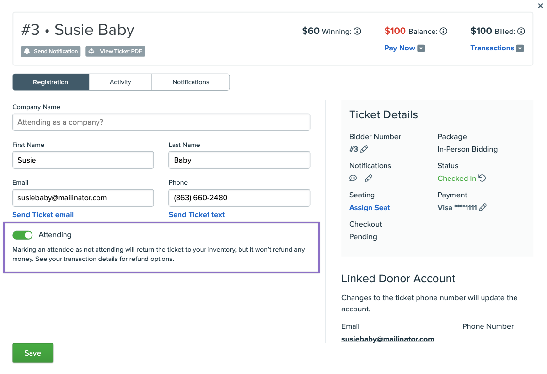The height and width of the screenshot is (374, 547).
Task: Focus the Email input field
Action: click(x=83, y=198)
